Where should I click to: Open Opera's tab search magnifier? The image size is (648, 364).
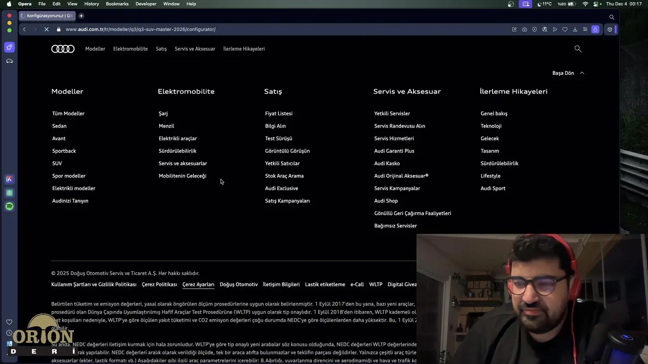pyautogui.click(x=612, y=17)
